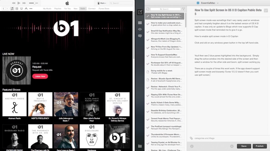The image size is (270, 151).
Task: Open Julie Adenuga on Beats 1
Action: (66, 104)
